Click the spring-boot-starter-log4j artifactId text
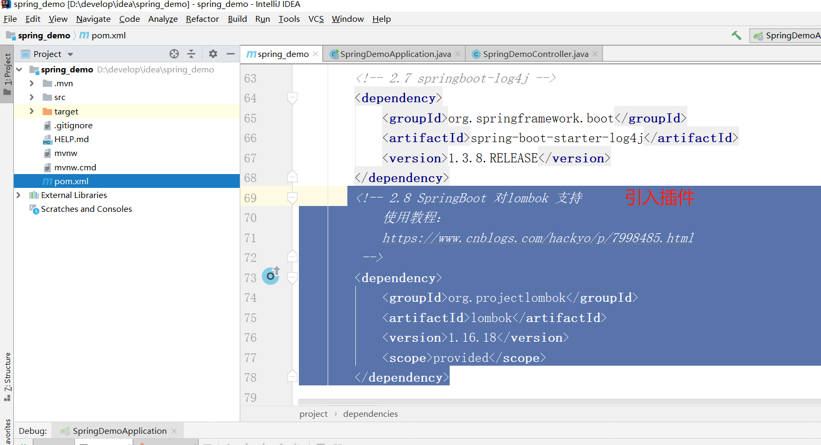The height and width of the screenshot is (445, 821). [557, 138]
